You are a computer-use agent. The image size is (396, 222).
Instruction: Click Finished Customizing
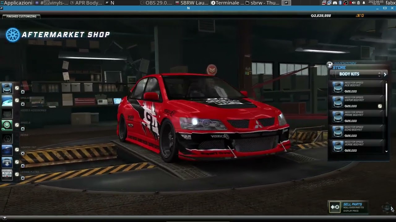(x=21, y=16)
